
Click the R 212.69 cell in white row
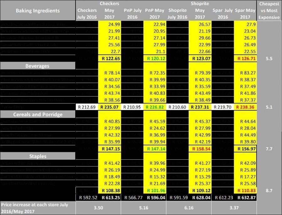(87, 107)
